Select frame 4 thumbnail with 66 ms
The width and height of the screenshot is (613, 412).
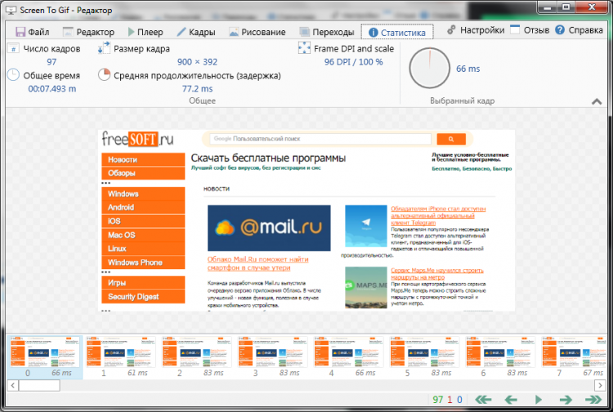(348, 357)
